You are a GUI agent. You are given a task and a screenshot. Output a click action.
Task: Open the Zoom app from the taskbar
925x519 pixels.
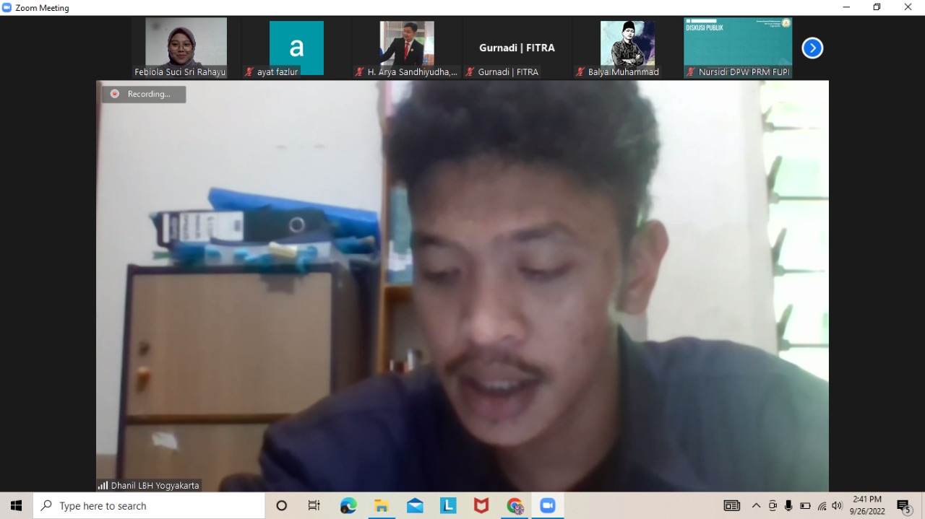548,505
